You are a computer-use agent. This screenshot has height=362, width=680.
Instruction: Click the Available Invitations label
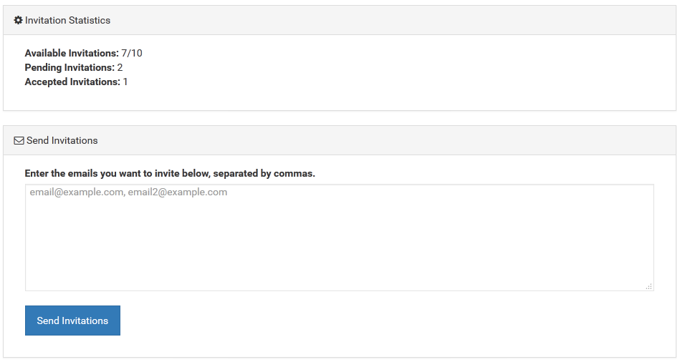pos(72,53)
